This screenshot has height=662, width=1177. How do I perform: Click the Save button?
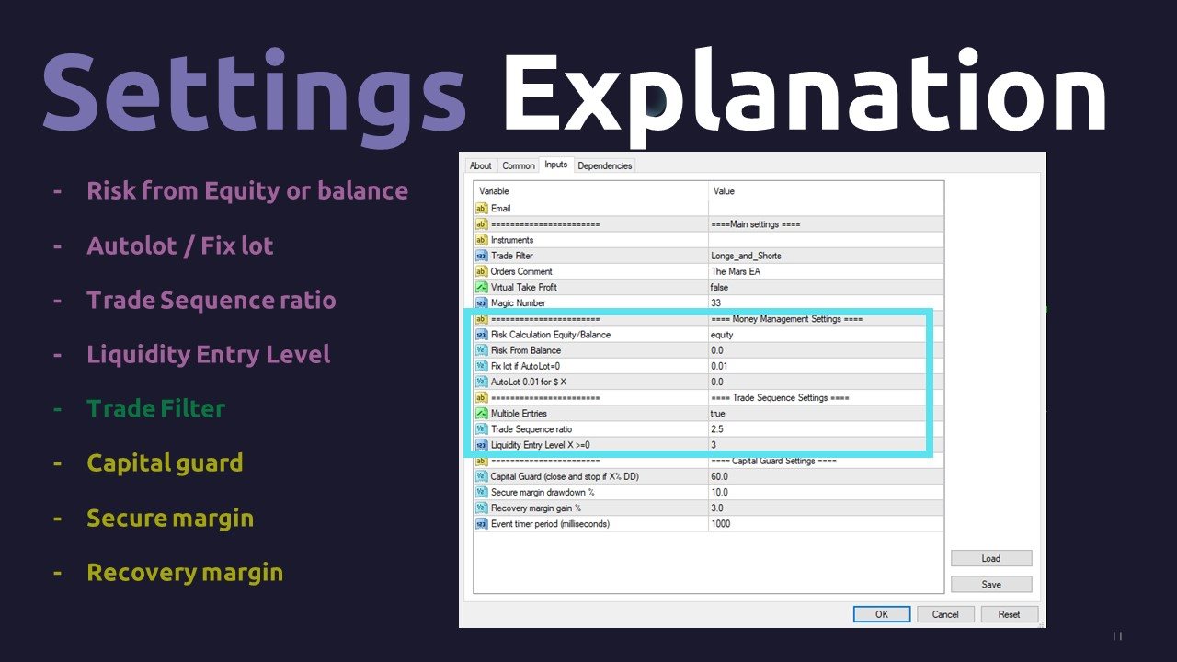point(991,584)
